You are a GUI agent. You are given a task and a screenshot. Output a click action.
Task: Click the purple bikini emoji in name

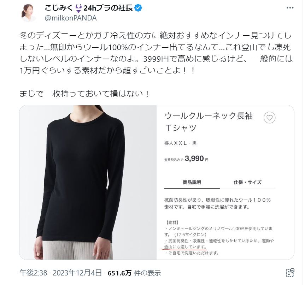pyautogui.click(x=78, y=8)
